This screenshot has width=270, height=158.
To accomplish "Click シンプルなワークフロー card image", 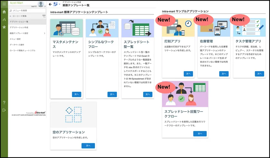I will click(102, 28).
